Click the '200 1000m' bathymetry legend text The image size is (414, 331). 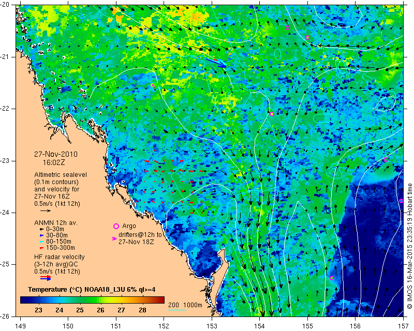click(x=185, y=305)
